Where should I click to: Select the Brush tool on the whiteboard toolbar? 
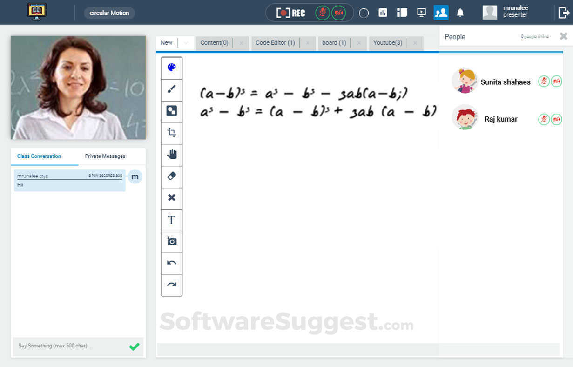(x=171, y=89)
